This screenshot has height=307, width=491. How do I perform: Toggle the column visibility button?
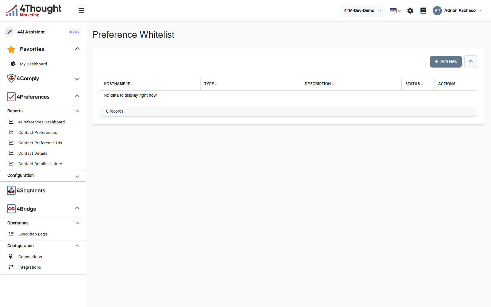click(x=471, y=62)
